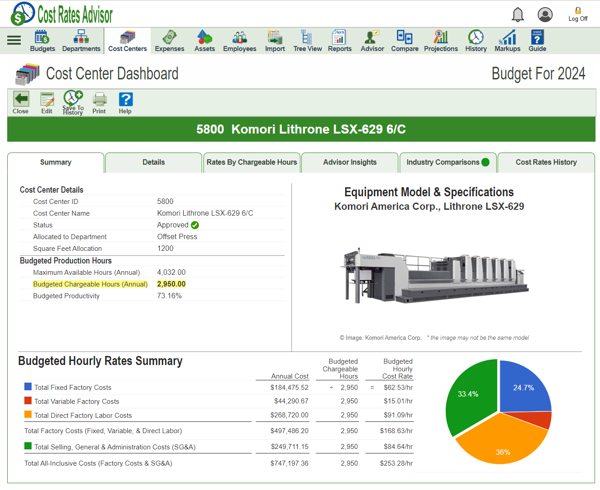This screenshot has width=600, height=490.
Task: Open Projections
Action: tap(441, 41)
